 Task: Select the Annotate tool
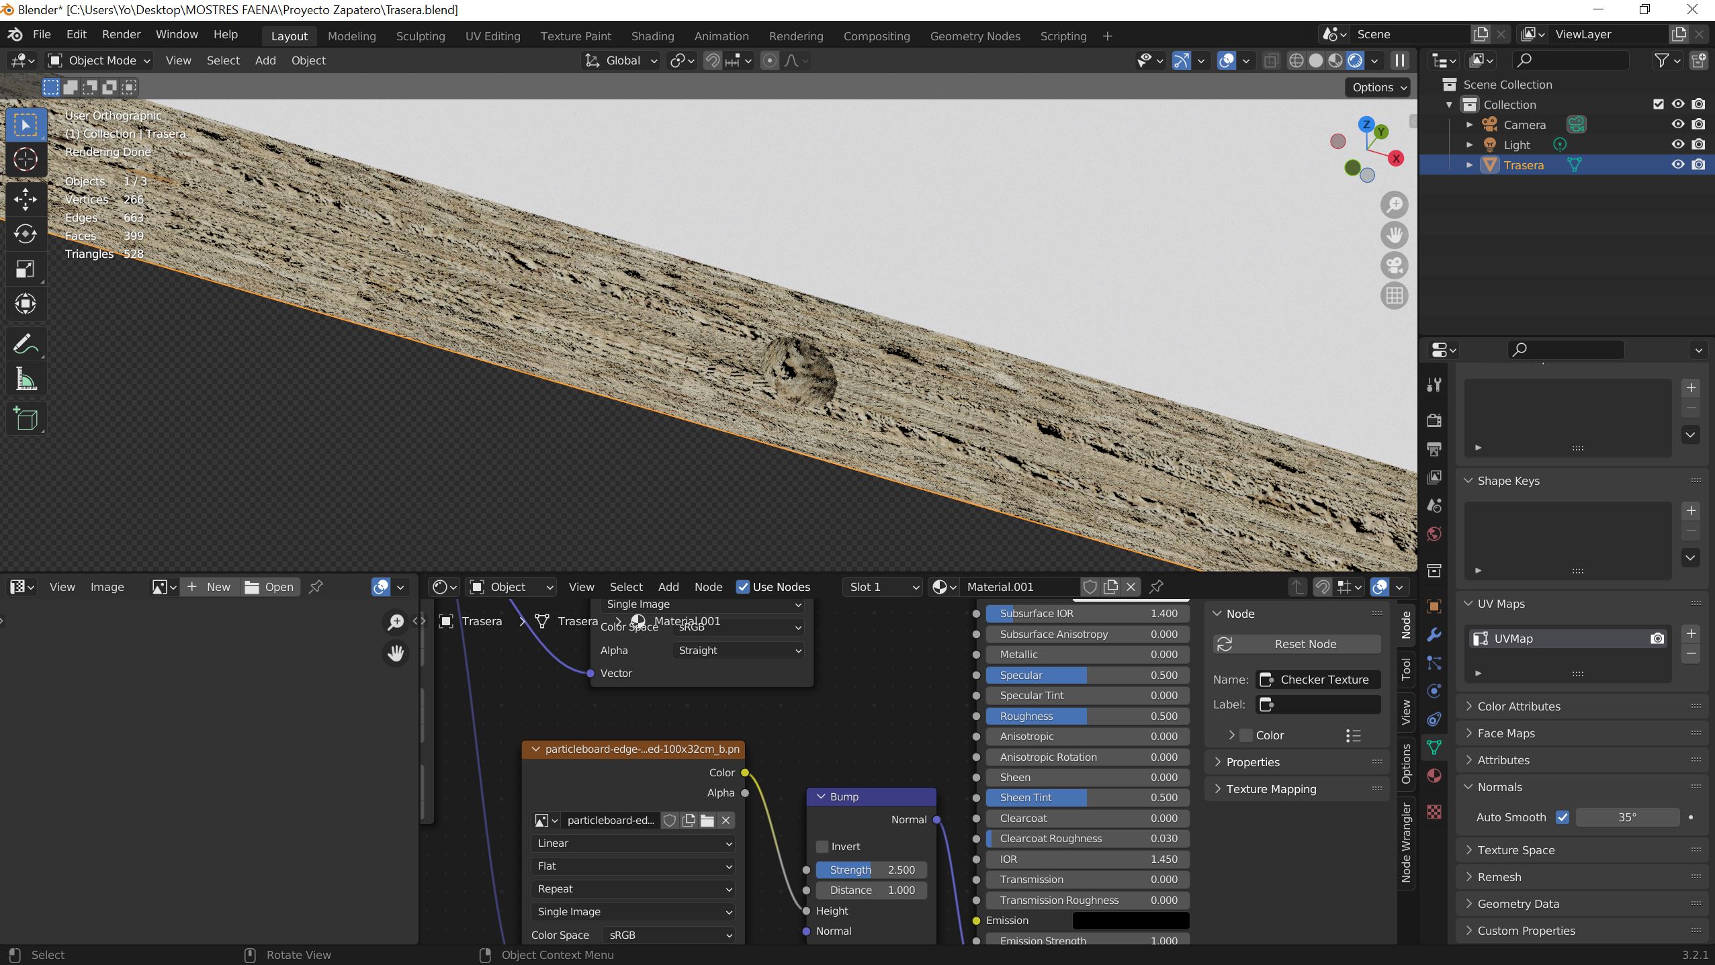point(26,344)
